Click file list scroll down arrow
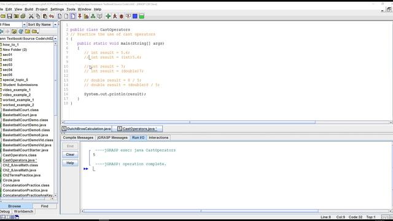This screenshot has height=221, width=393. coord(56,195)
